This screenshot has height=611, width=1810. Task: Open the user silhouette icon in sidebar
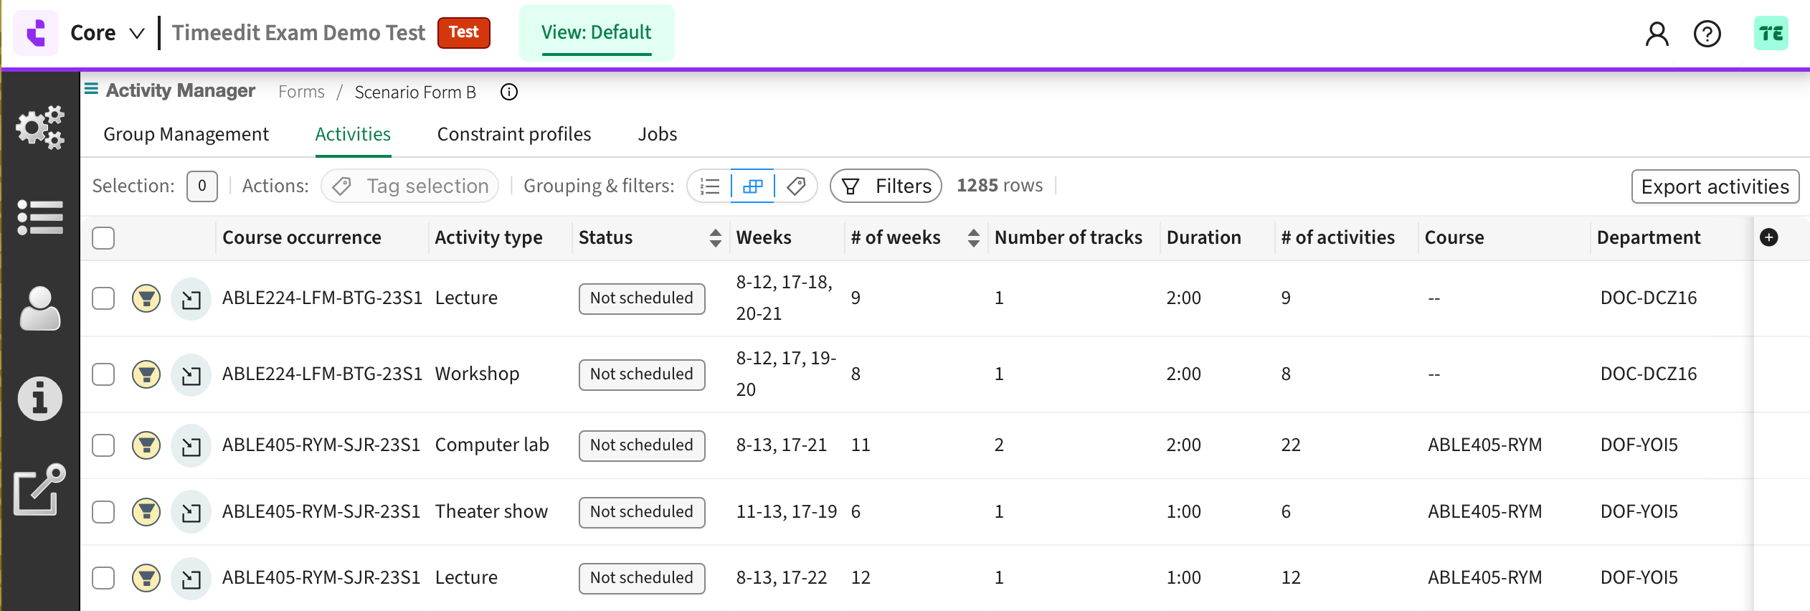click(40, 308)
